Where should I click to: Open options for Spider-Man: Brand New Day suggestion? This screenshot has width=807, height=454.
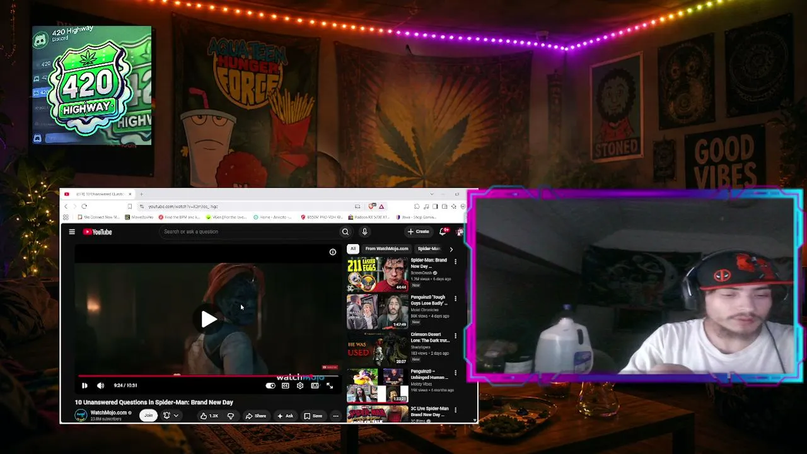click(455, 262)
